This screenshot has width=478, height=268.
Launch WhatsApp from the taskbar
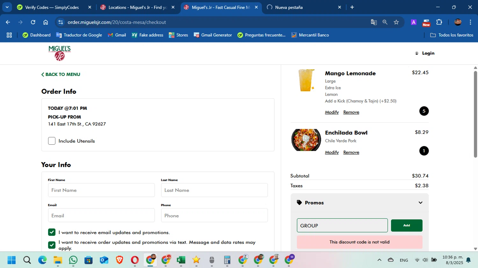click(x=73, y=260)
